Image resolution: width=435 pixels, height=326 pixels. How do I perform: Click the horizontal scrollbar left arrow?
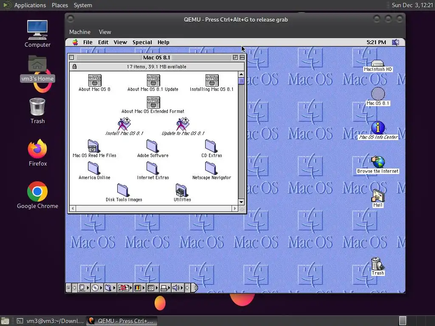point(73,208)
